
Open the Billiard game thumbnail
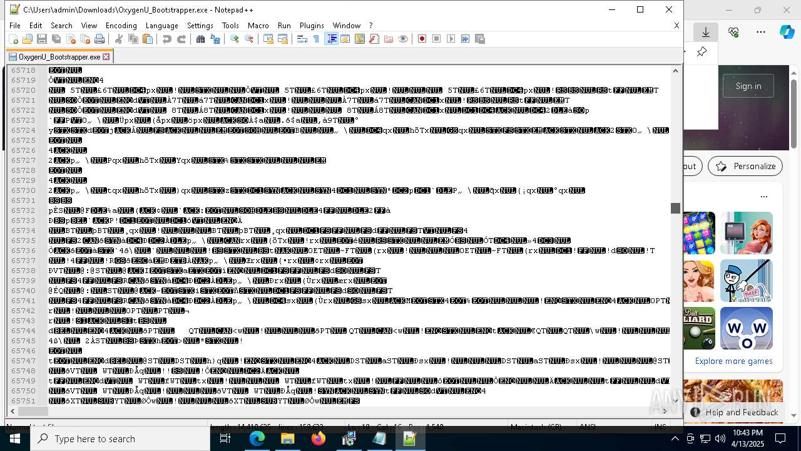(699, 328)
